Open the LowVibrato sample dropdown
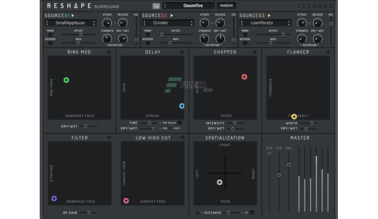The width and height of the screenshot is (378, 219). (x=265, y=23)
